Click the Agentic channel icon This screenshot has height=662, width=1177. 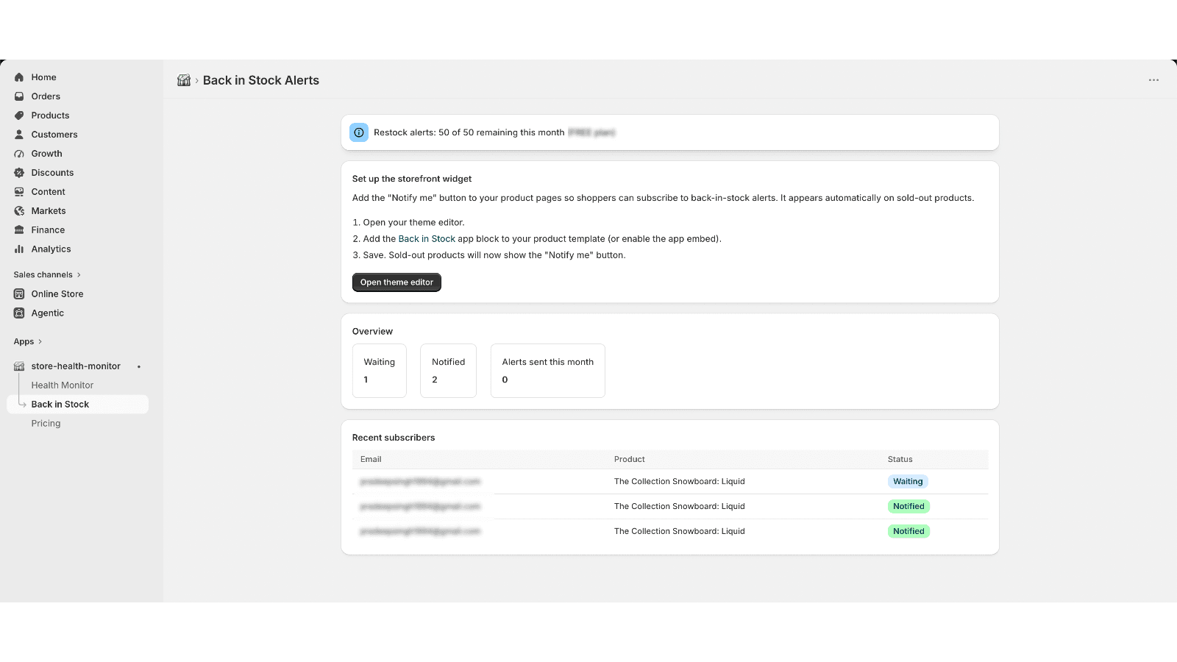(19, 313)
